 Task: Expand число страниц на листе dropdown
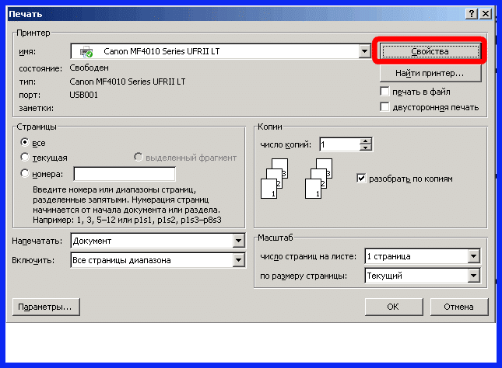coord(473,256)
